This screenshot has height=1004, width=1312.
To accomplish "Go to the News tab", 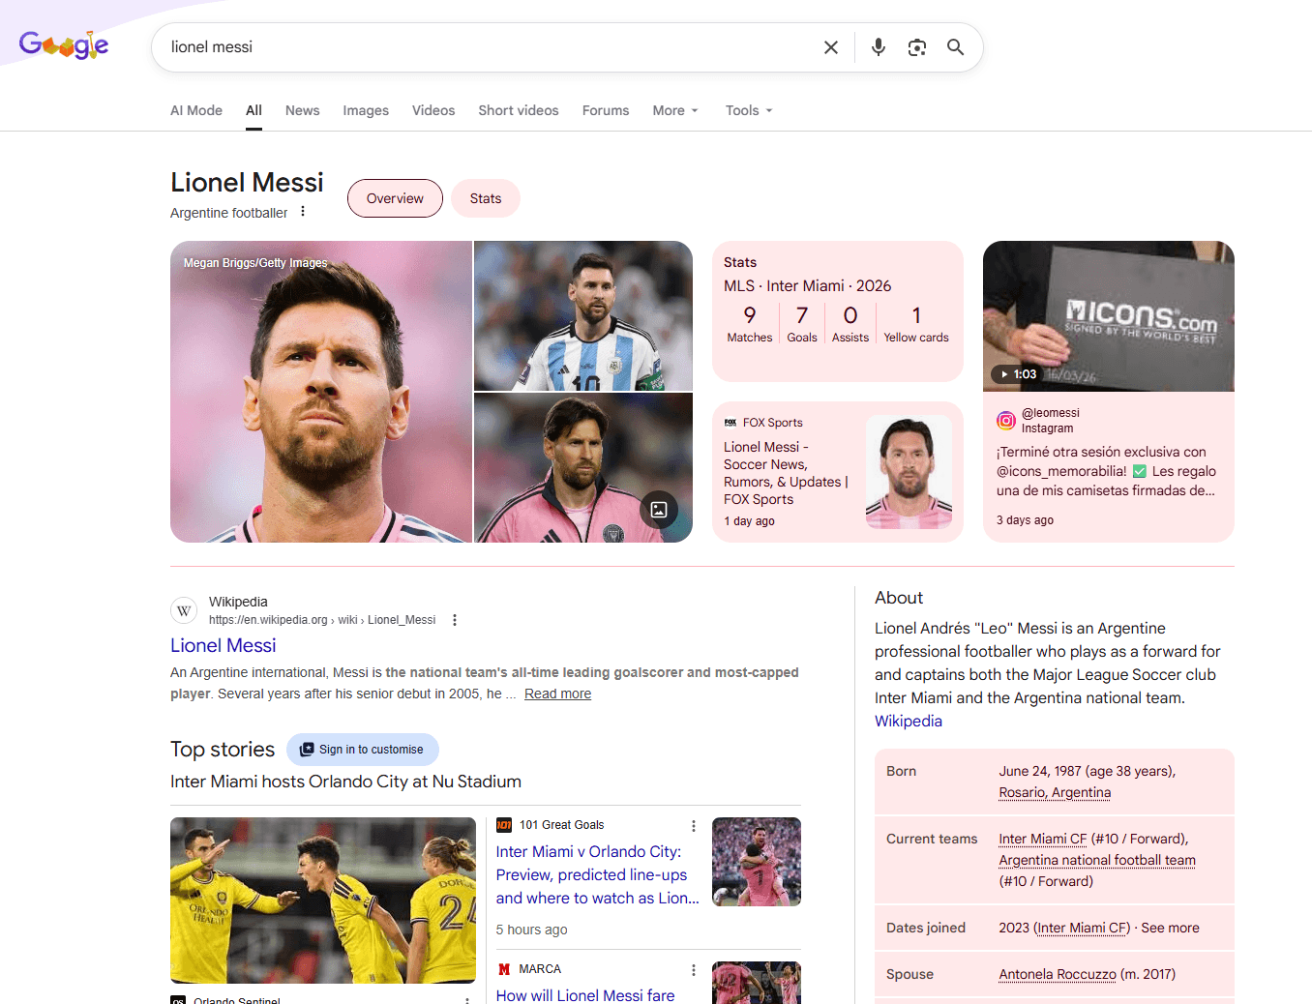I will pos(302,110).
